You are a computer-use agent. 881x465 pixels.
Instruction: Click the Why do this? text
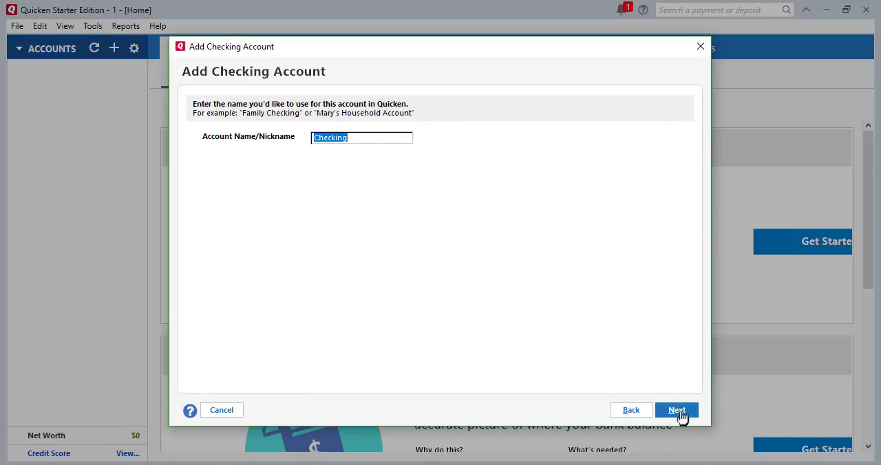point(439,450)
